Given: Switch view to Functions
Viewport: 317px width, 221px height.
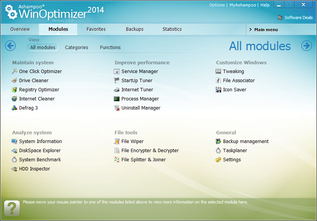Looking at the screenshot, I should click(x=110, y=48).
